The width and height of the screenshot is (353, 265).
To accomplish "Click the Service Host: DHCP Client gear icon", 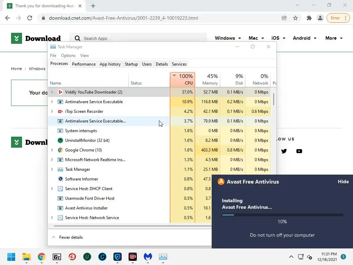I will [60, 189].
